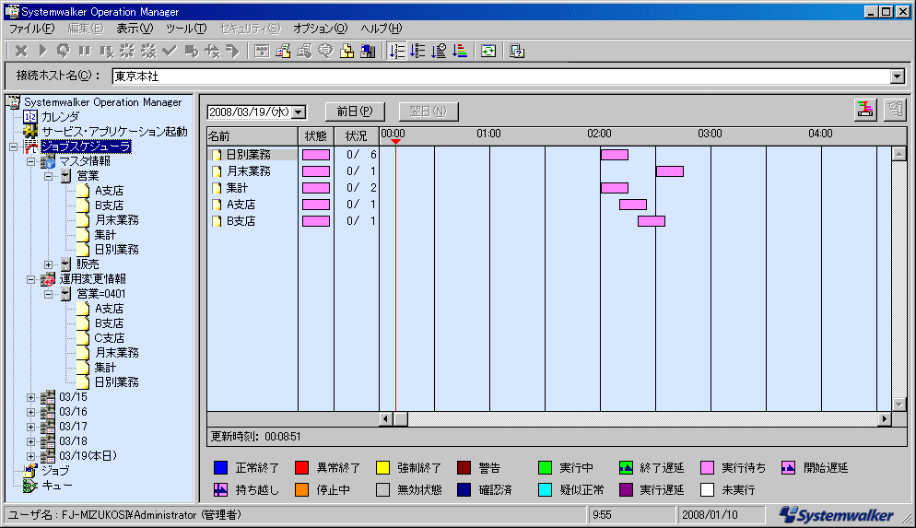The image size is (916, 528).
Task: Click the grayed hooked-arrow icon before the separator
Action: [232, 52]
